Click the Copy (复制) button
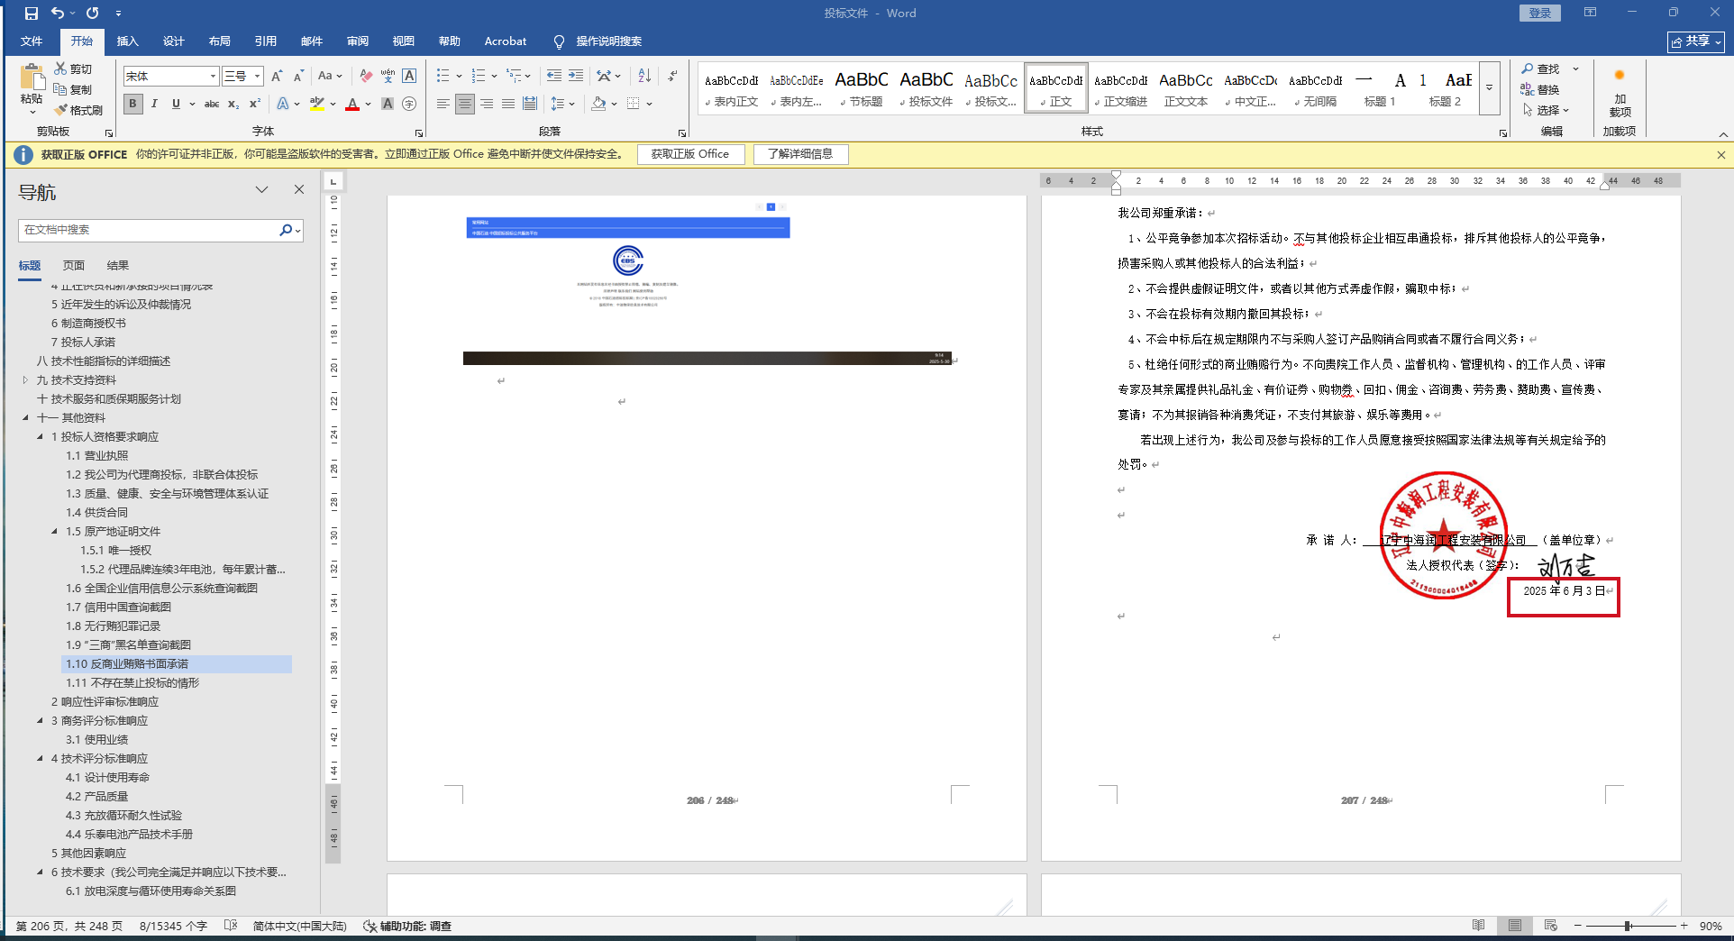Viewport: 1734px width, 941px height. (73, 89)
